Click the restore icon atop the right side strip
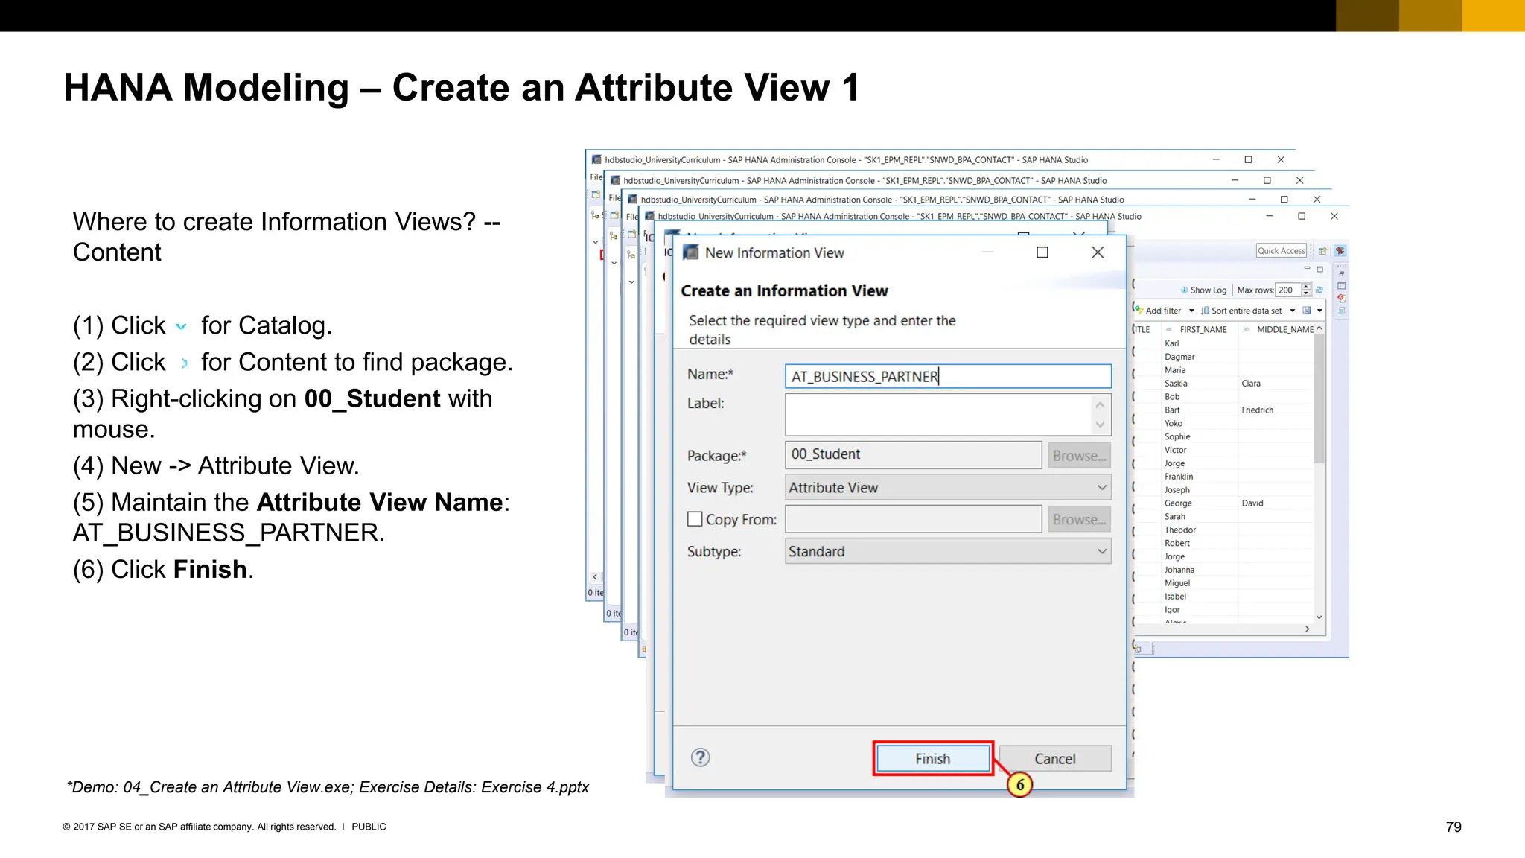 1341,273
